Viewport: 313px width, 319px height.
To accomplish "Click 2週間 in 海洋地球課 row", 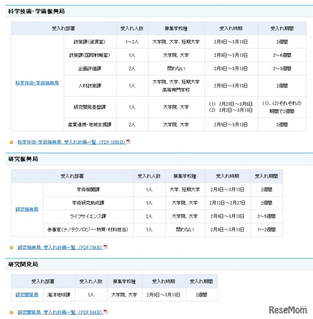I will [x=201, y=295].
